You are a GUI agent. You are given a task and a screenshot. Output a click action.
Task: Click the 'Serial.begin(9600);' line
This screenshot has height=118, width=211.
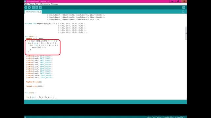tap(35, 86)
